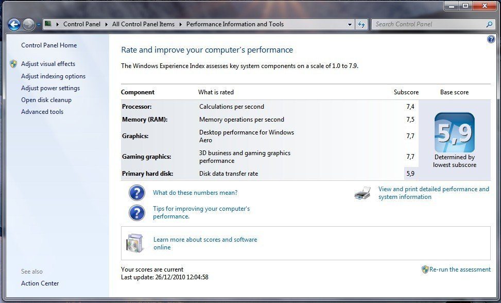This screenshot has width=501, height=303.
Task: Open What do these numbers mean link
Action: (195, 193)
